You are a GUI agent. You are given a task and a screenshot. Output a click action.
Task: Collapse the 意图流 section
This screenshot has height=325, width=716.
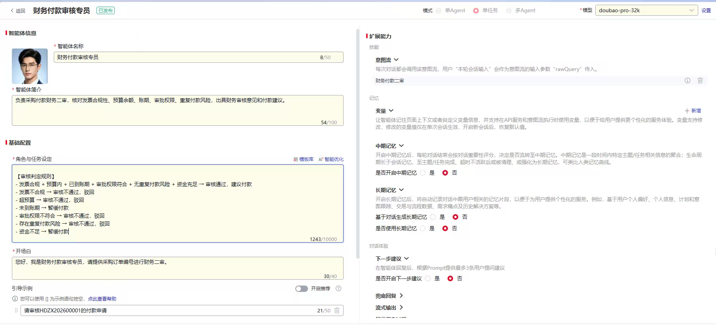click(x=396, y=60)
